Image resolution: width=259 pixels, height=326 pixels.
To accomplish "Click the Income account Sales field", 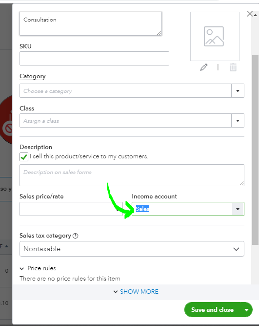I will tap(182, 209).
